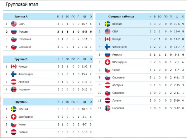The width and height of the screenshot is (187, 138).
Task: Click the Sweden flag in Группа C
Action: (x=14, y=109)
